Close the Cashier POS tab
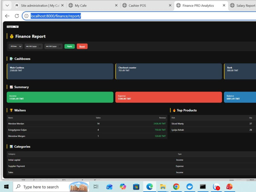 [x=170, y=5]
